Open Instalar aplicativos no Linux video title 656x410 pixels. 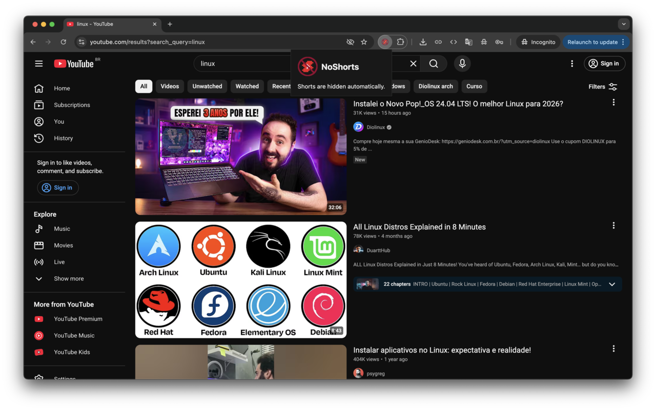pos(442,350)
